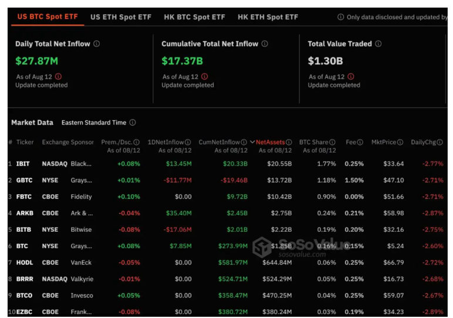This screenshot has width=453, height=318.
Task: Click info icon beside Daily Total Net Inflow
Action: 97,44
